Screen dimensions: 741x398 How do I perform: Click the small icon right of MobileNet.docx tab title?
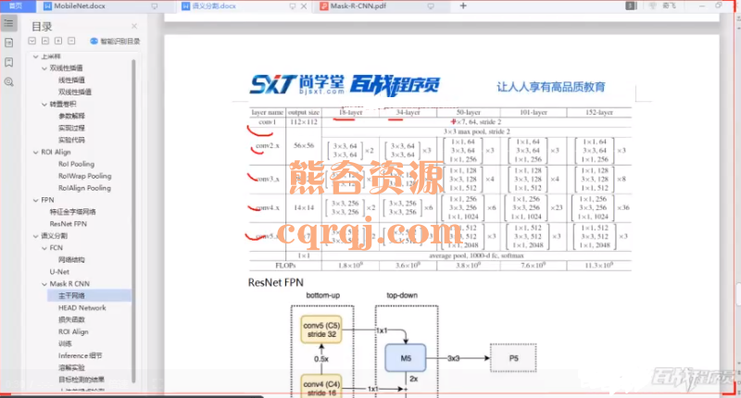[x=154, y=6]
